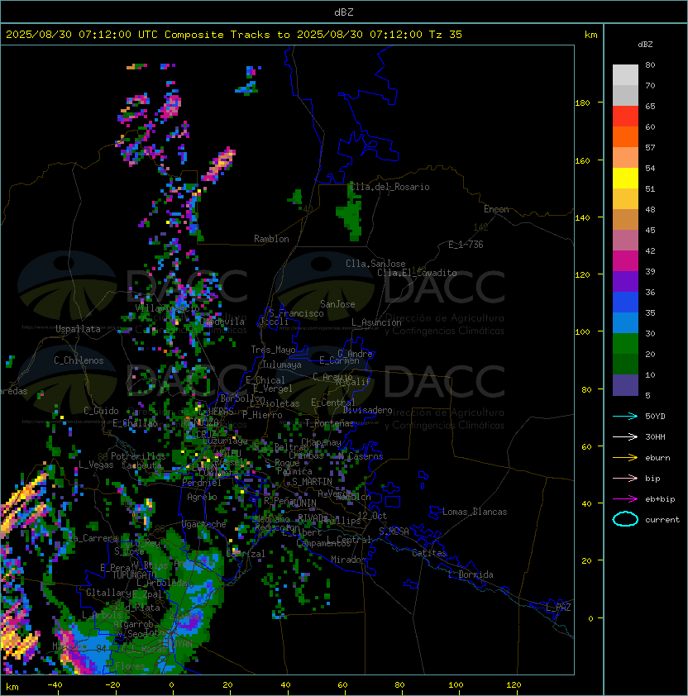Click the '180' vertical axis tick label
This screenshot has width=688, height=696.
[x=582, y=103]
